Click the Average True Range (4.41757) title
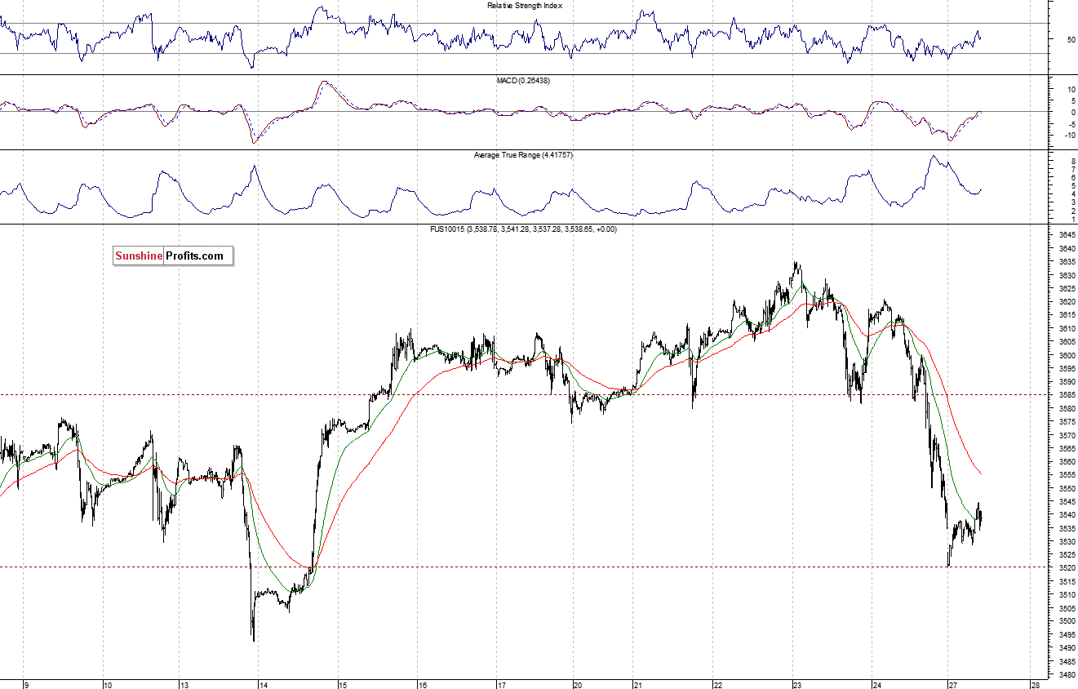Viewport: 1078px width, 689px height. tap(523, 155)
